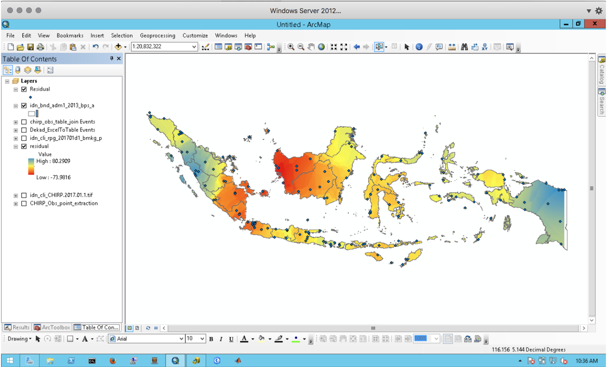
Task: Click the Save document icon
Action: pos(30,47)
